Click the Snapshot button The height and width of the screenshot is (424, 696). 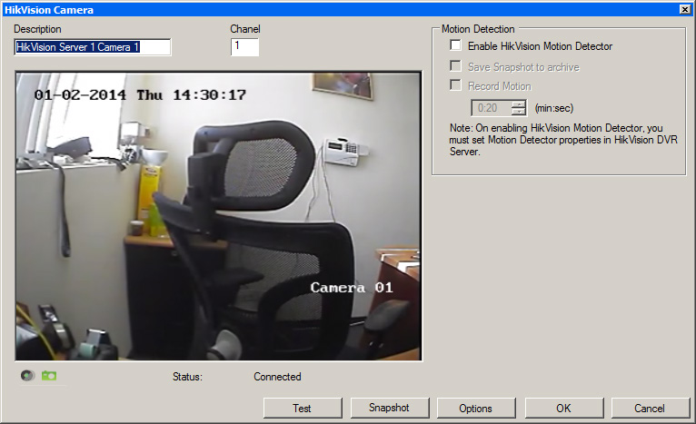pyautogui.click(x=390, y=408)
